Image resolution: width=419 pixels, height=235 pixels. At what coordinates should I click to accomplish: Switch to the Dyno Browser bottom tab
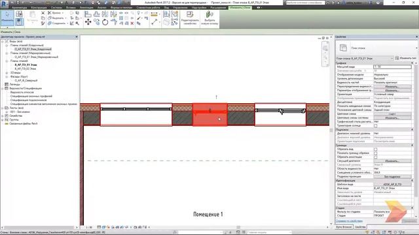point(344,227)
